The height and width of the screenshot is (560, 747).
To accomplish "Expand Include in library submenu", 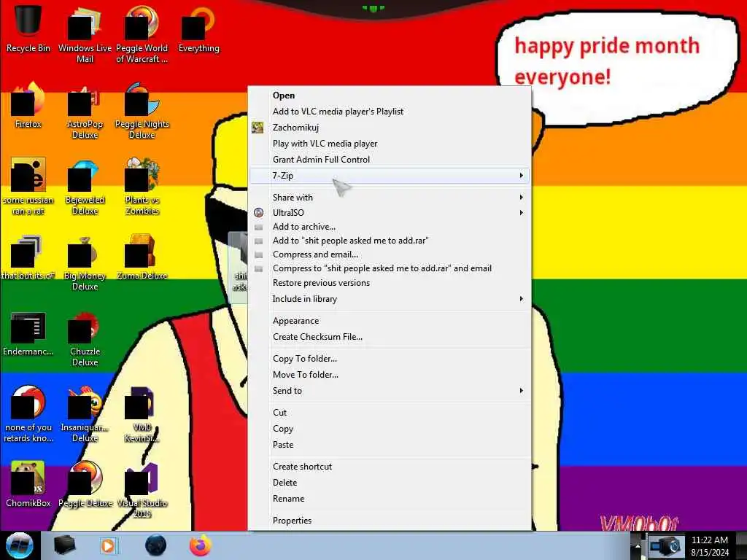I will click(x=390, y=299).
